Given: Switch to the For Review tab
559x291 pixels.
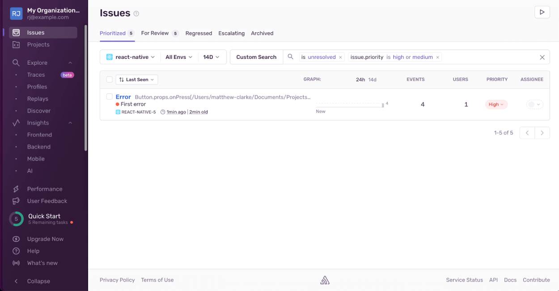Looking at the screenshot, I should tap(155, 33).
